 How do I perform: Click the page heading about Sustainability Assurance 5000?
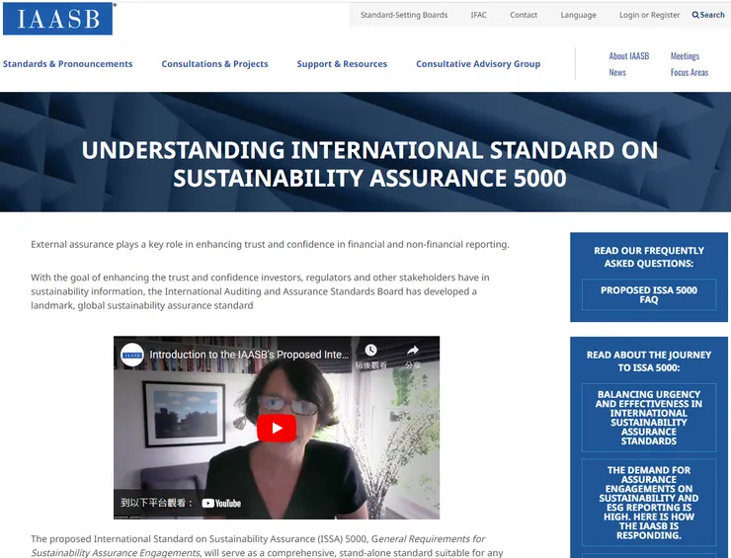point(369,164)
